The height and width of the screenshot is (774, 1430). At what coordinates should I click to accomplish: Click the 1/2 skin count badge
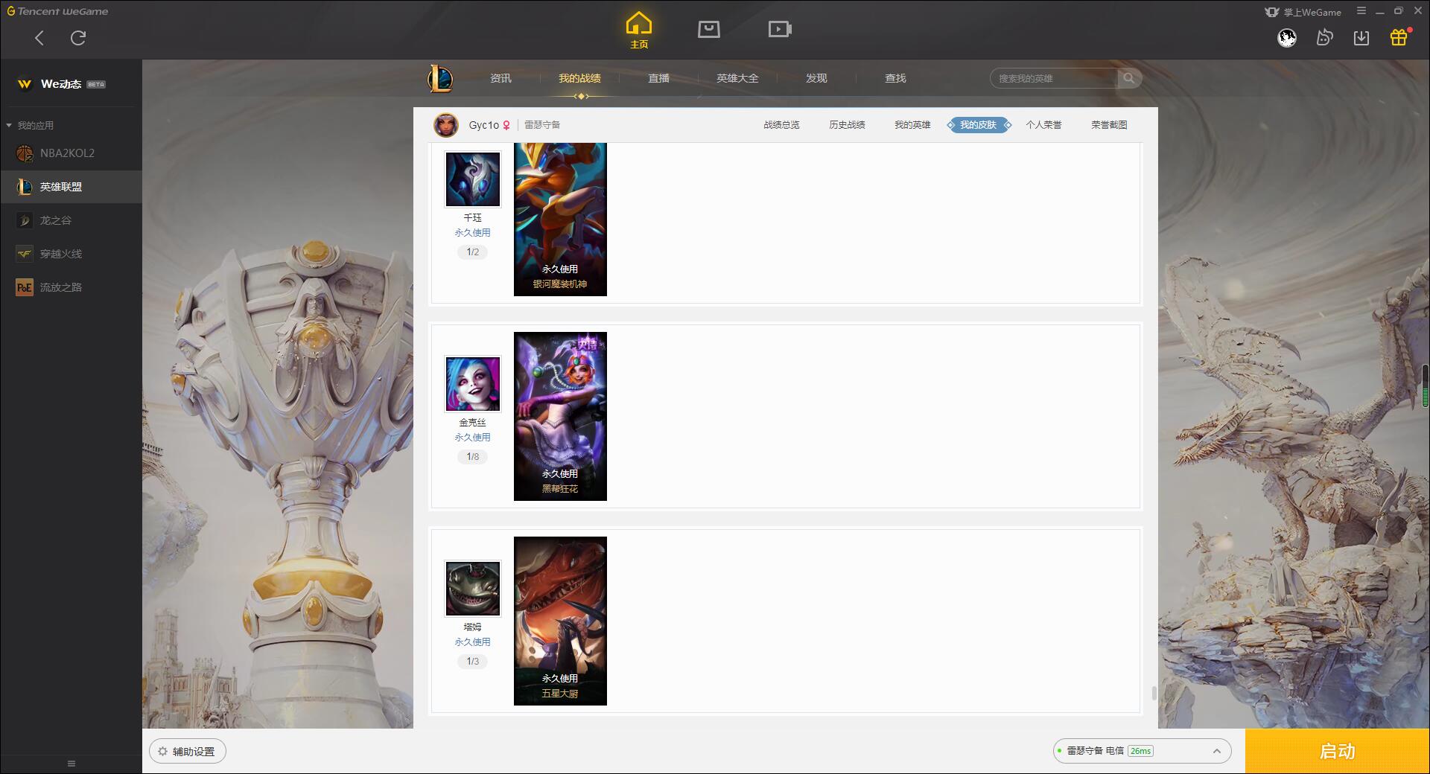(473, 252)
